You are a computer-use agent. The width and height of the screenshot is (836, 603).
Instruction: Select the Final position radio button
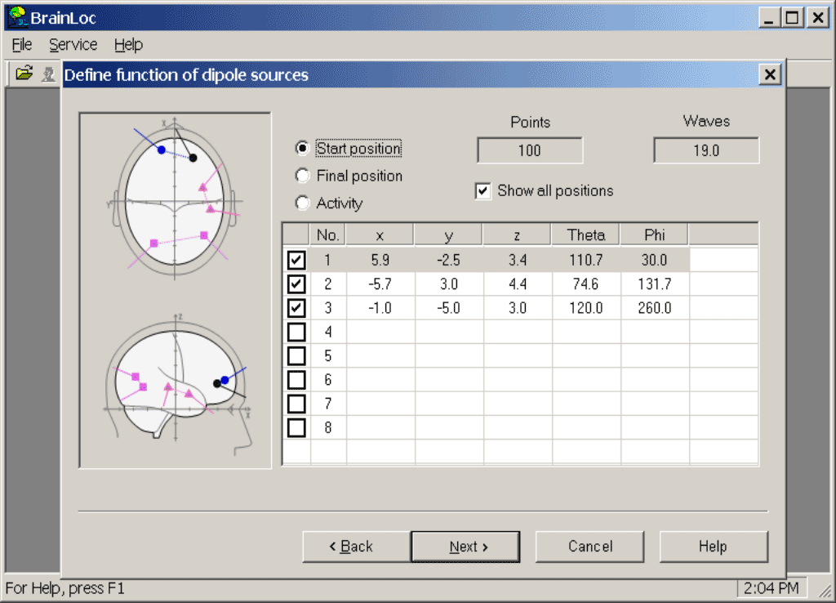[302, 175]
